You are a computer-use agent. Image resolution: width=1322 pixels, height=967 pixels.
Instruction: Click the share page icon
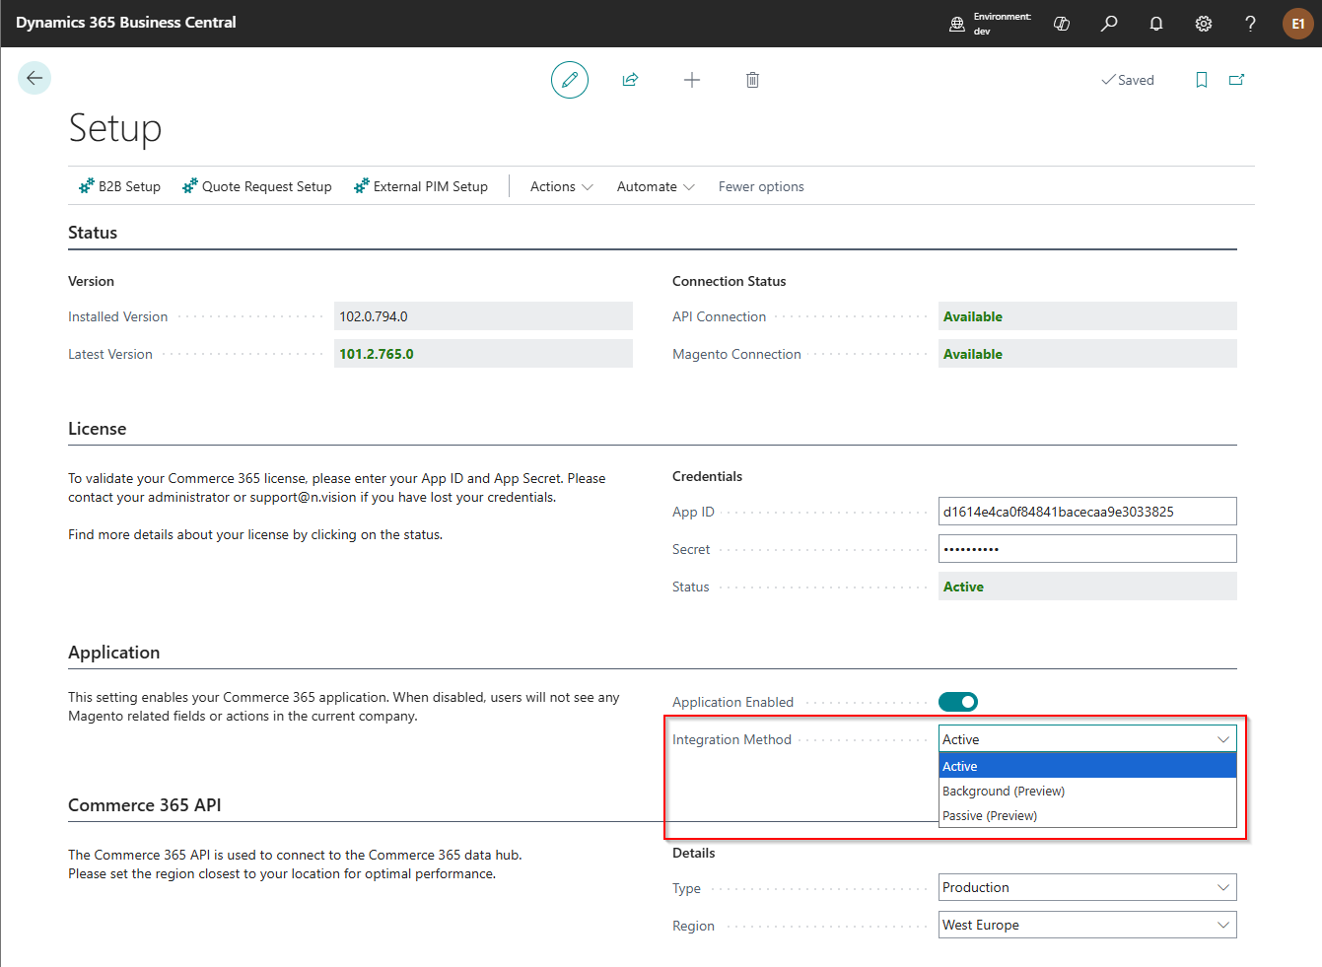[630, 80]
